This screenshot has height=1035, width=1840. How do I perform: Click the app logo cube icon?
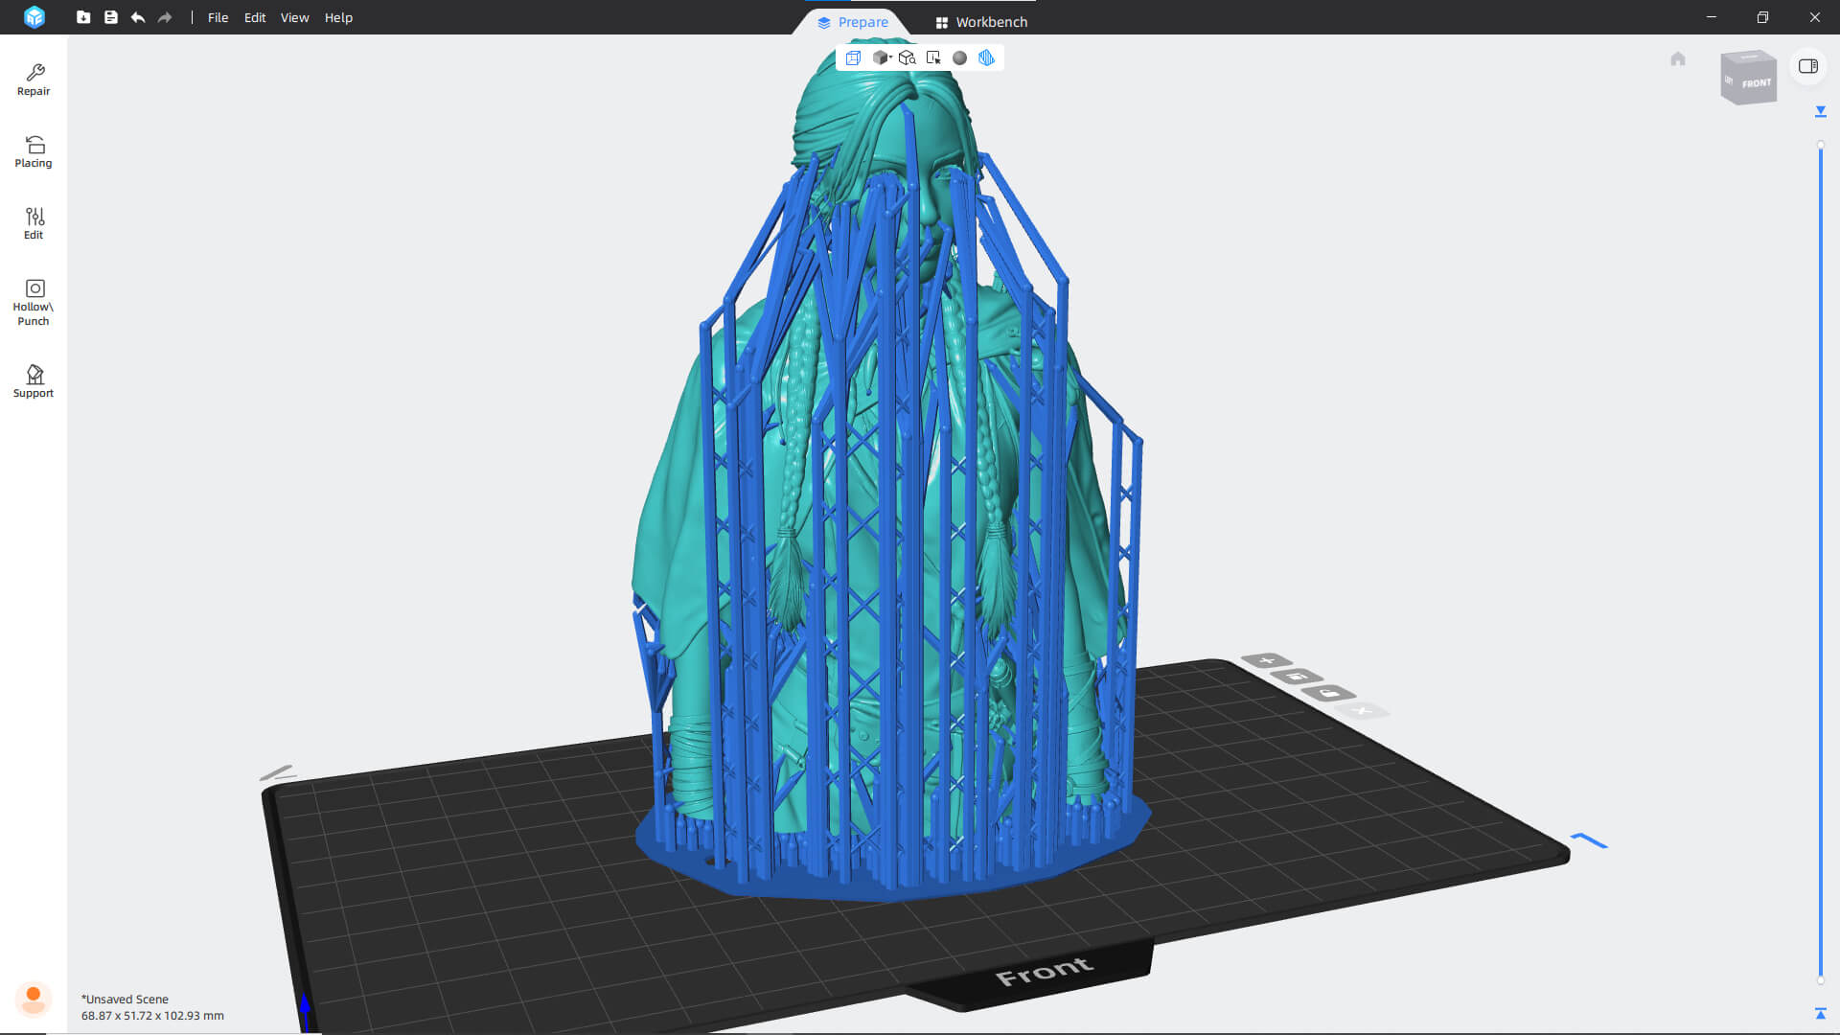click(x=34, y=17)
